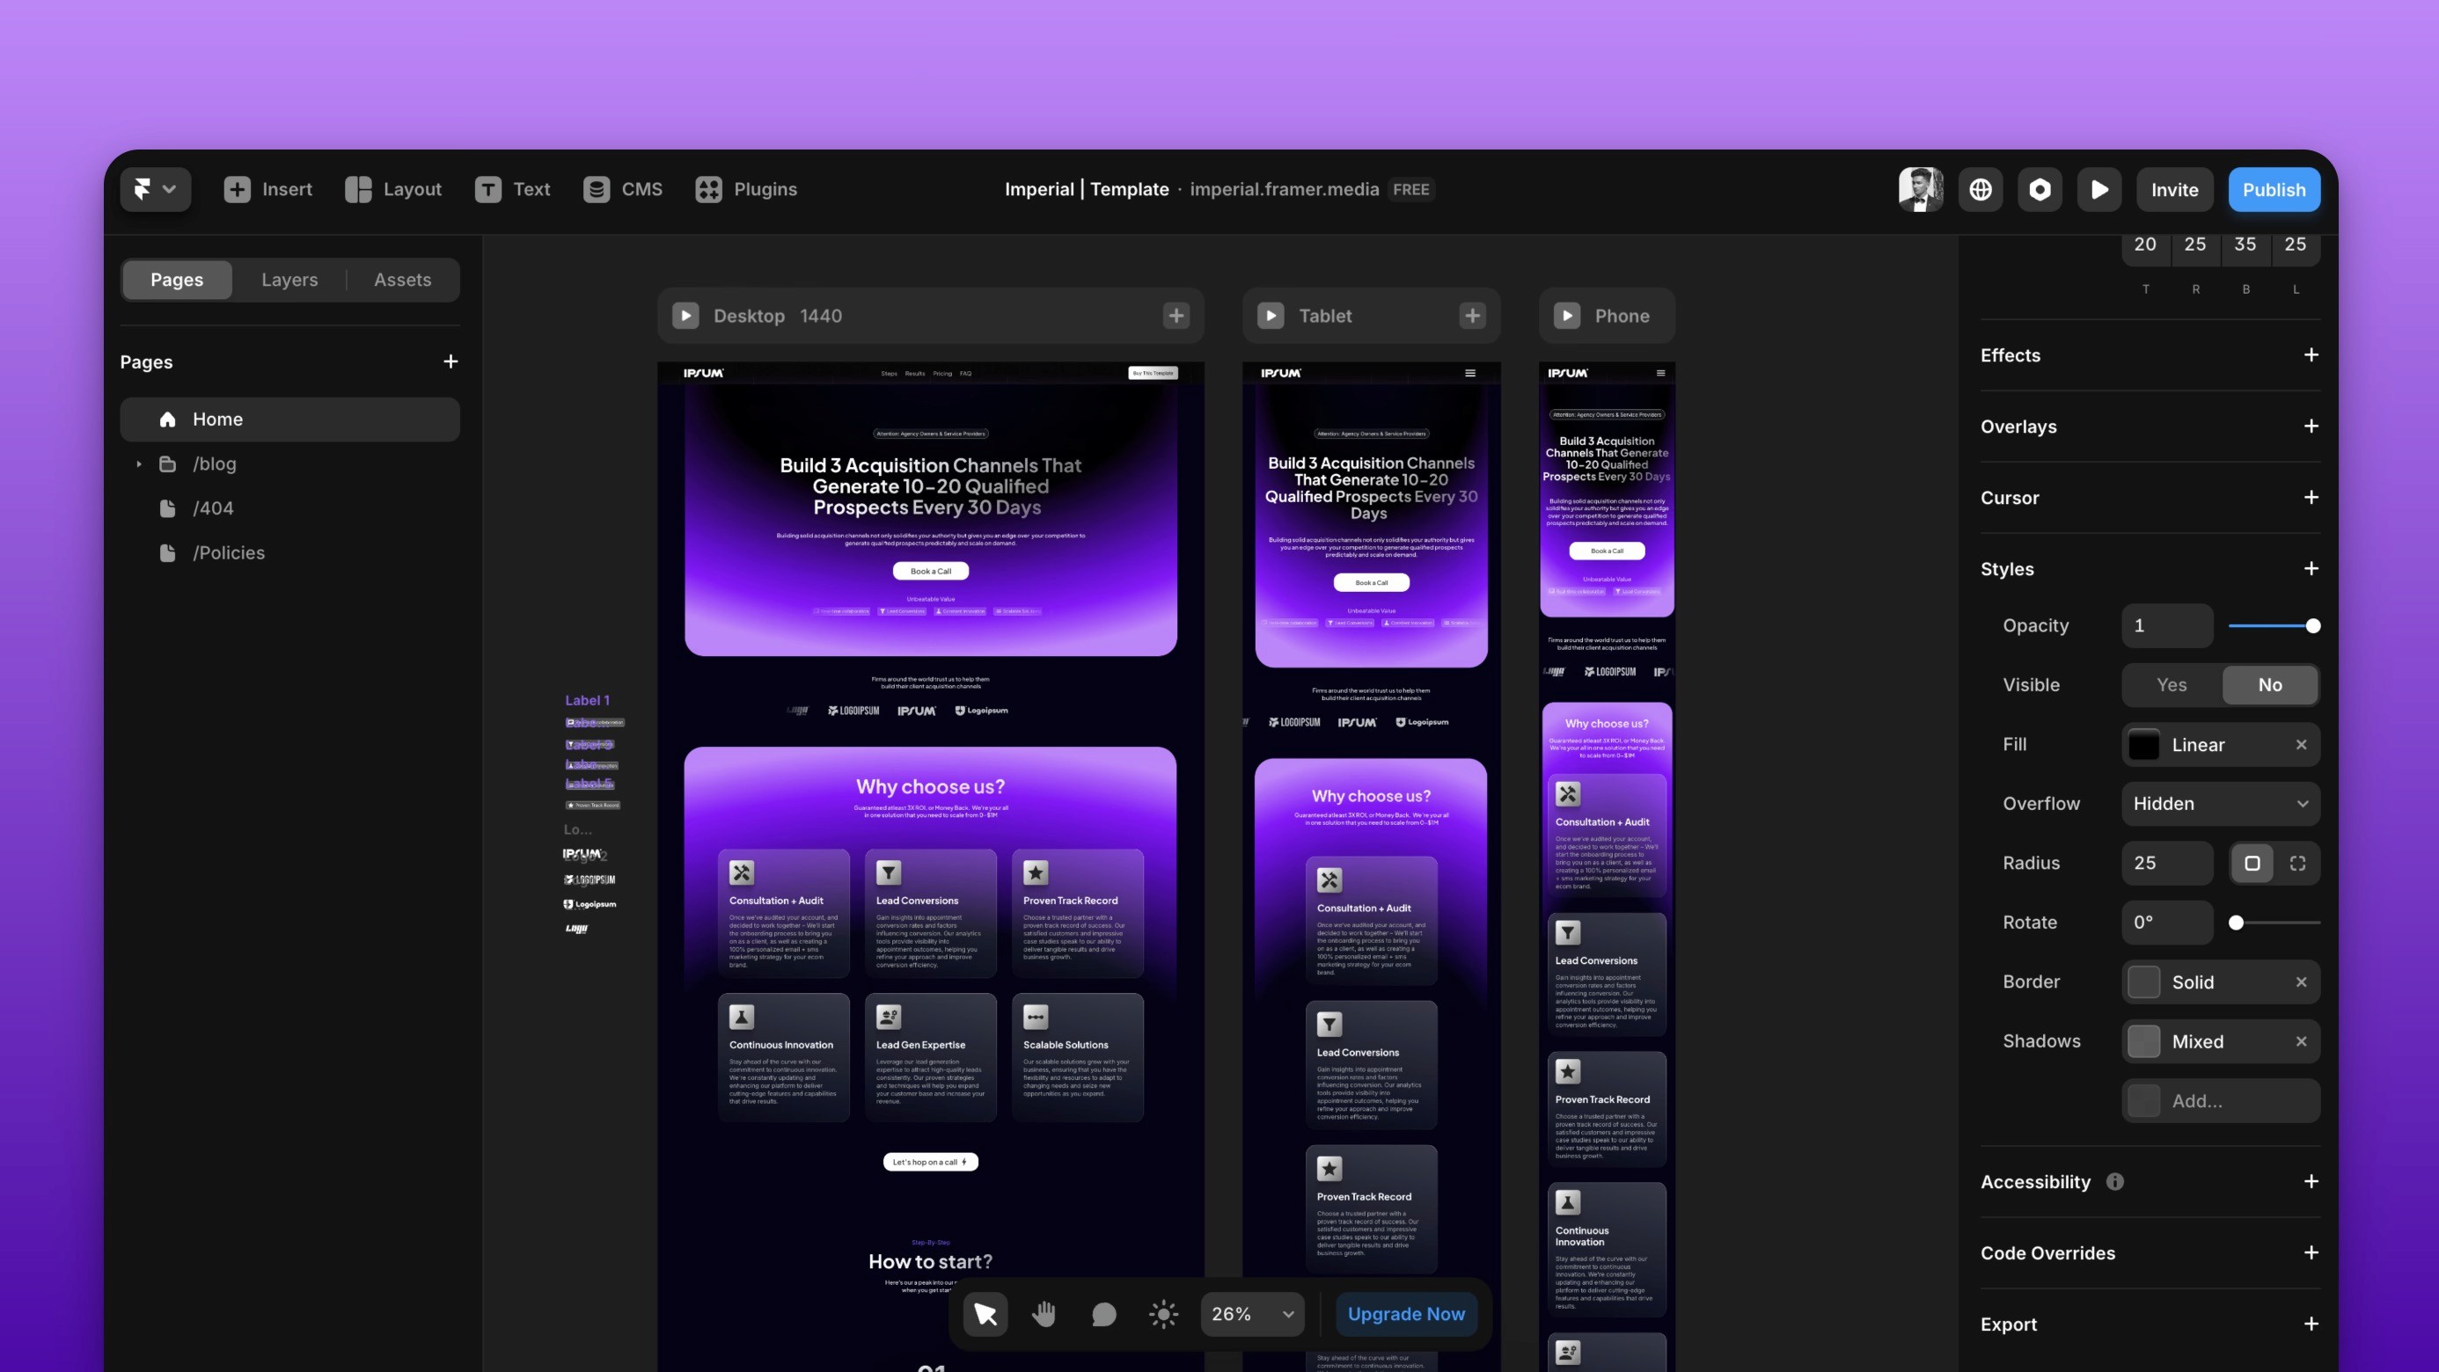2439x1372 pixels.
Task: Switch to the Assets tab
Action: (x=402, y=280)
